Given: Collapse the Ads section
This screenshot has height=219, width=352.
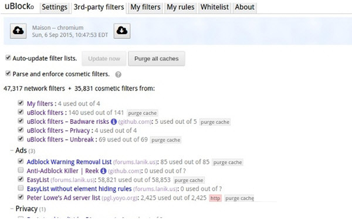Looking at the screenshot, I should 12,150.
